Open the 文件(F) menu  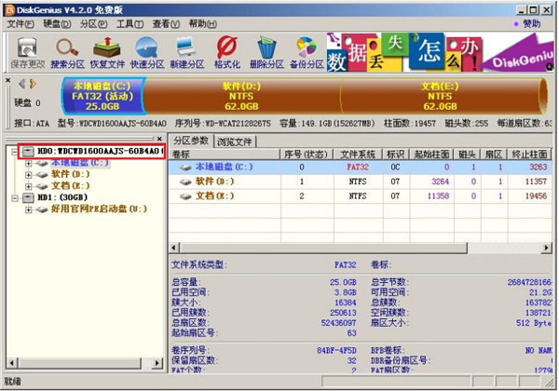(20, 24)
